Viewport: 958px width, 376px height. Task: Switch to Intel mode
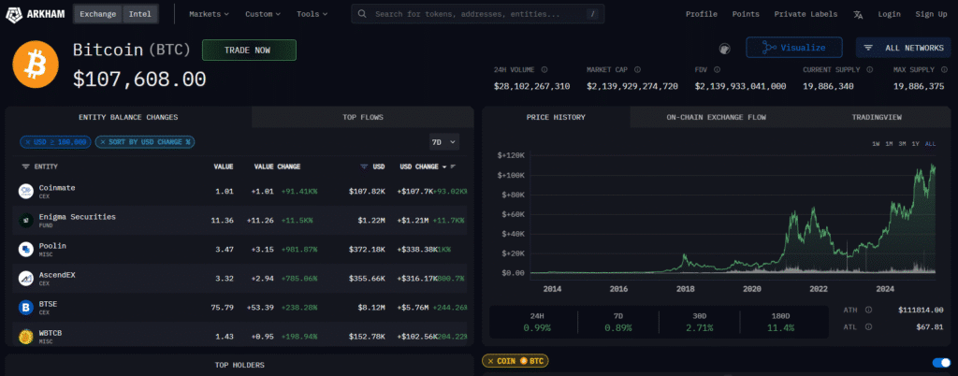[x=140, y=14]
